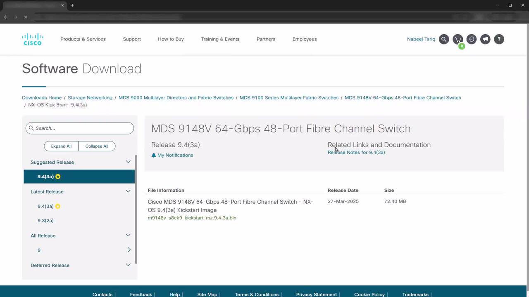Open MDS 9000 Multilayer Directors breadcrumb
Image resolution: width=529 pixels, height=297 pixels.
point(176,98)
